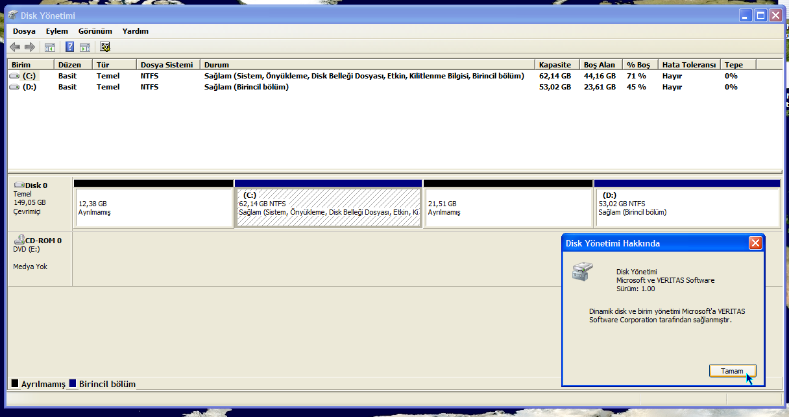Open Help with the blue question mark icon
This screenshot has height=417, width=789.
70,47
